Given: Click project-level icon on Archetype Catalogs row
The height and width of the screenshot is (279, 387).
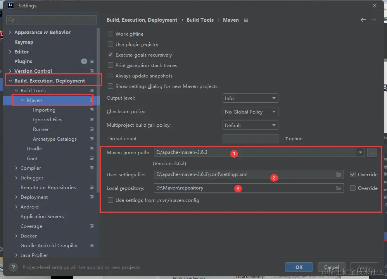Looking at the screenshot, I should [92, 139].
